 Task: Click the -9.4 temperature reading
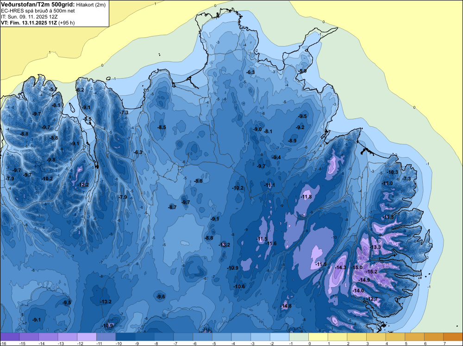click(276, 158)
